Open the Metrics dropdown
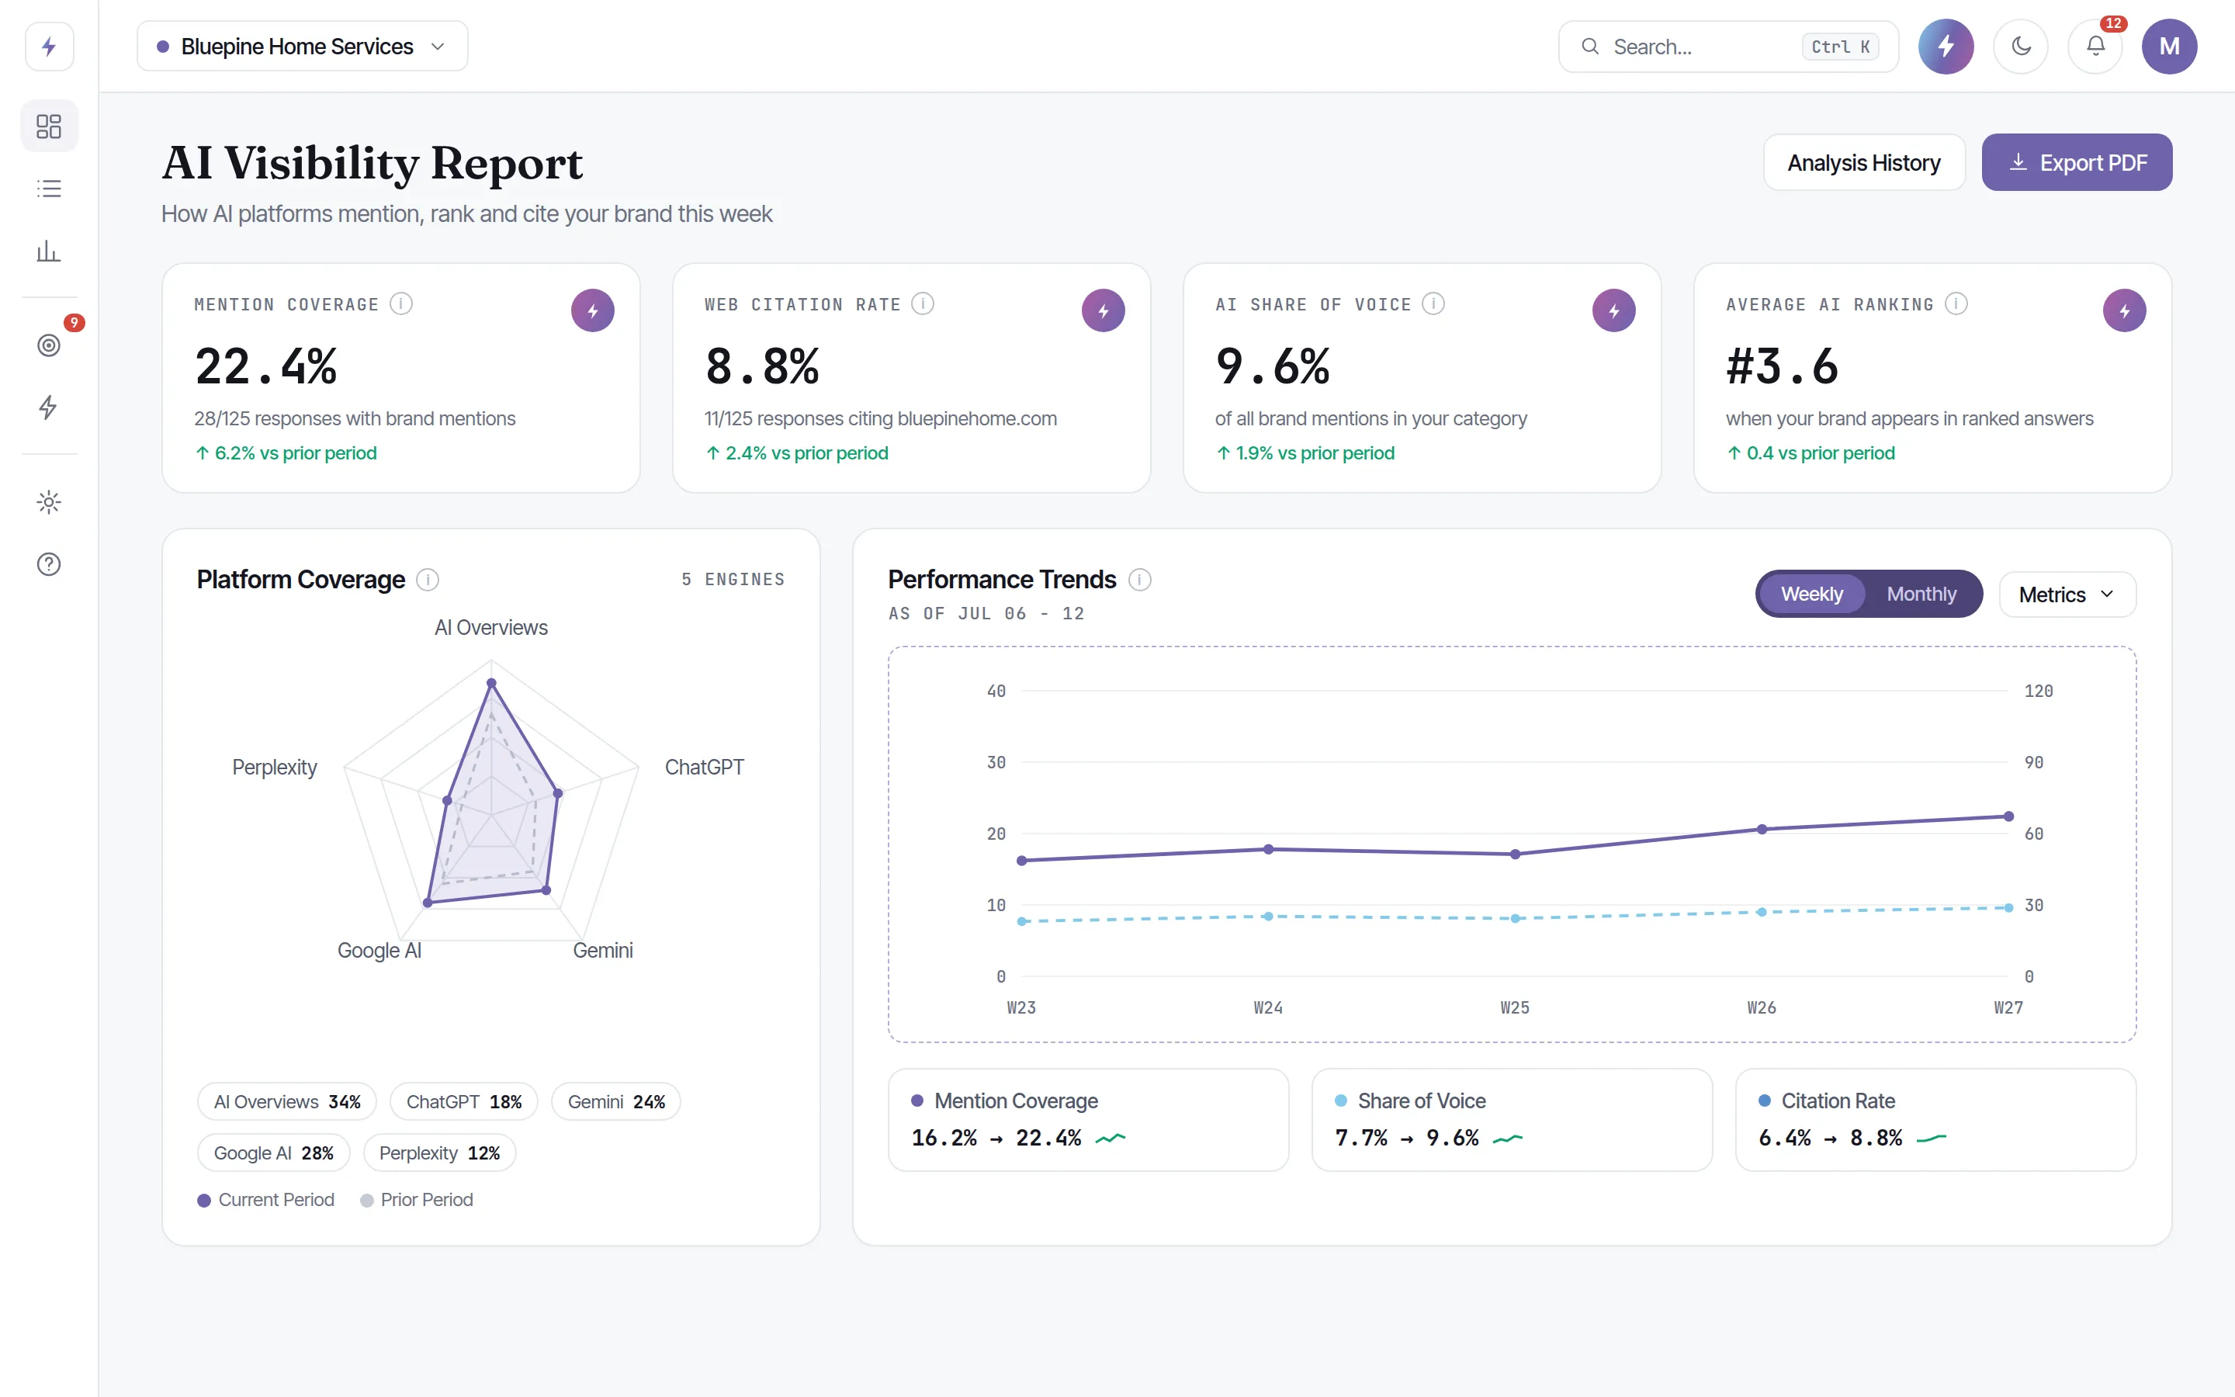This screenshot has width=2235, height=1397. [2067, 594]
